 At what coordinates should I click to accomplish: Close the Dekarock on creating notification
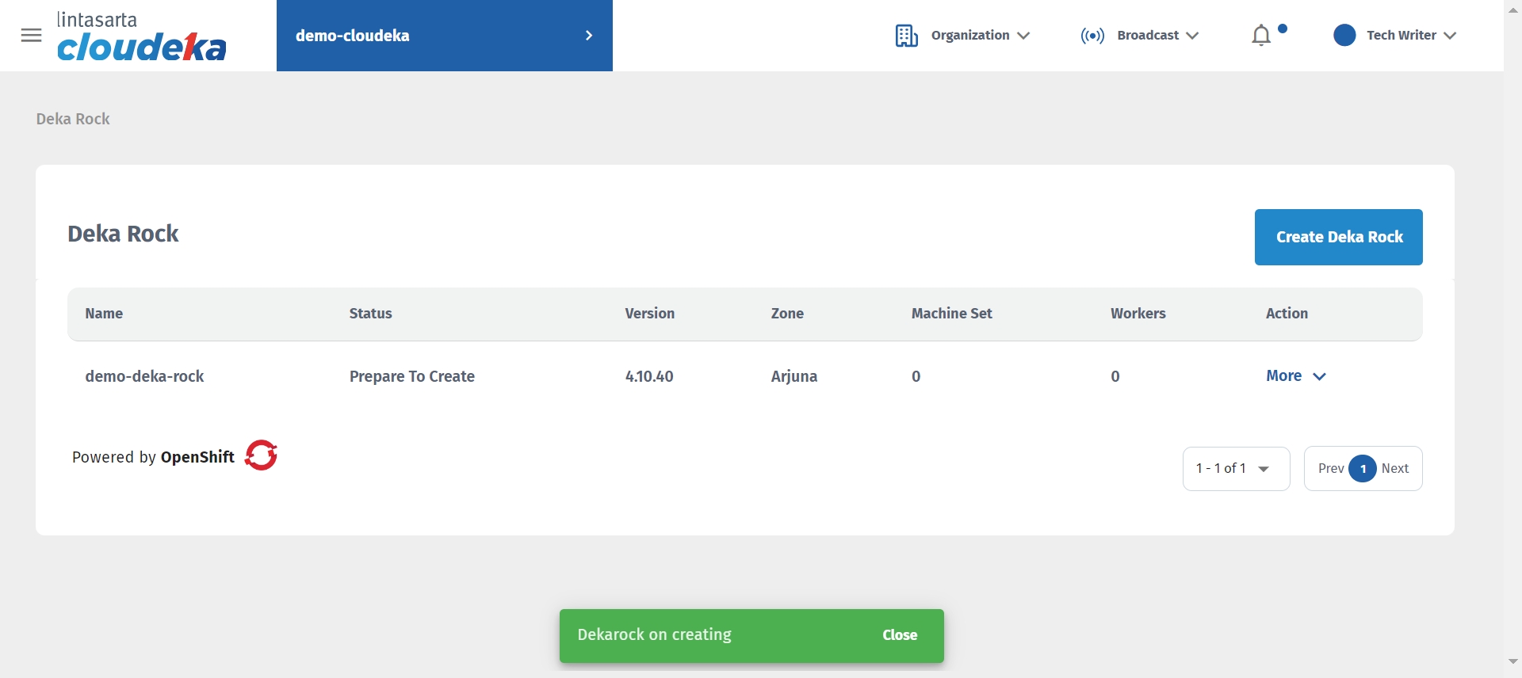(x=900, y=635)
